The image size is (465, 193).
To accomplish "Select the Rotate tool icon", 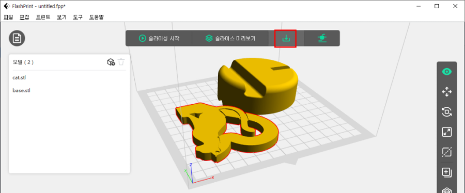I will (x=446, y=111).
